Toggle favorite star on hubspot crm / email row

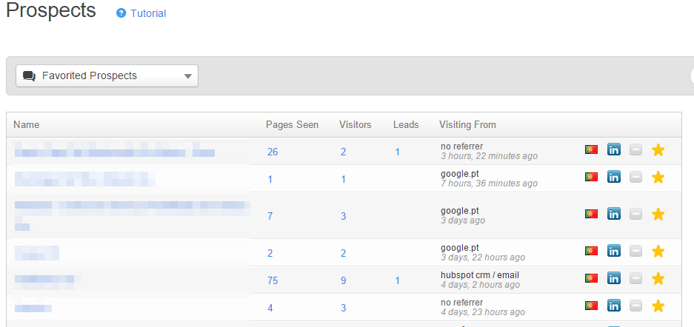click(658, 278)
